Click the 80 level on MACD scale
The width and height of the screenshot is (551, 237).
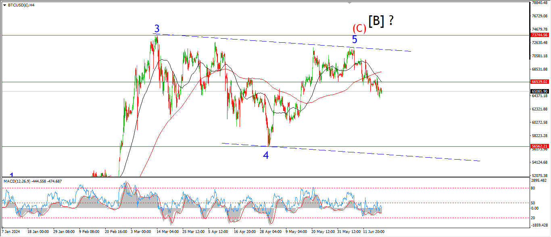[x=533, y=188]
